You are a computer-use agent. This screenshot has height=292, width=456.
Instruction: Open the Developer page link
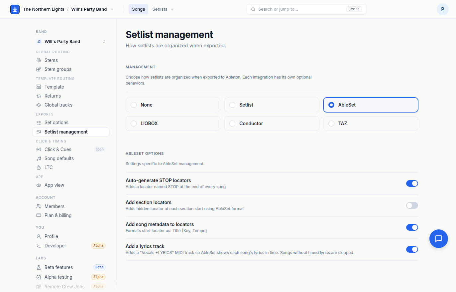point(71,246)
